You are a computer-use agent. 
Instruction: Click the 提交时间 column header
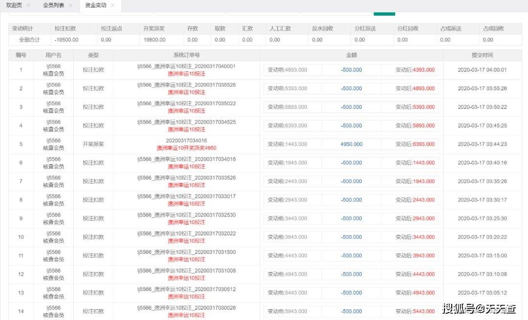482,55
